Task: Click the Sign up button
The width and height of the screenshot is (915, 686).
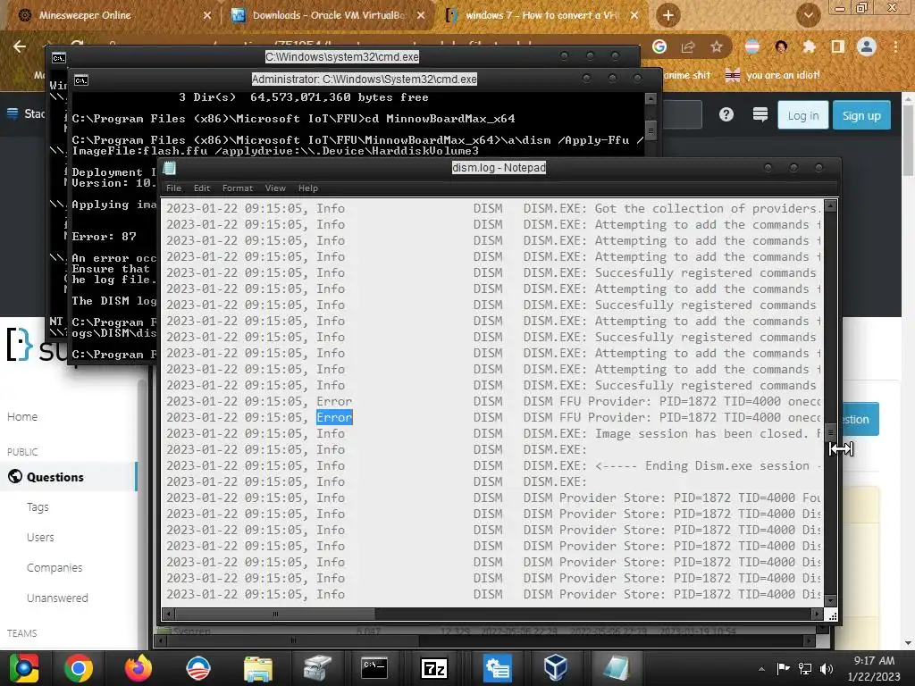Action: 861,115
